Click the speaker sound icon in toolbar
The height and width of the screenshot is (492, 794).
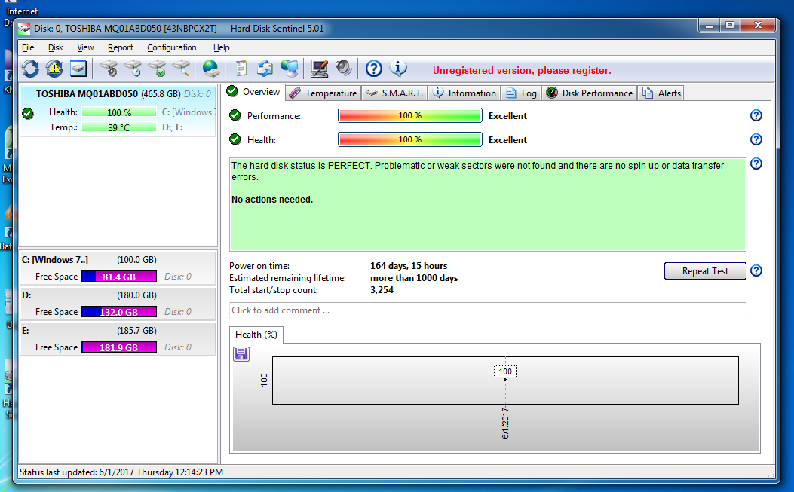click(344, 69)
